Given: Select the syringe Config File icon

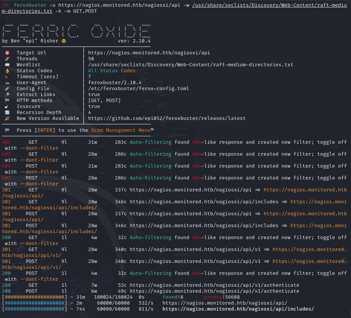Looking at the screenshot, I should coord(7,88).
